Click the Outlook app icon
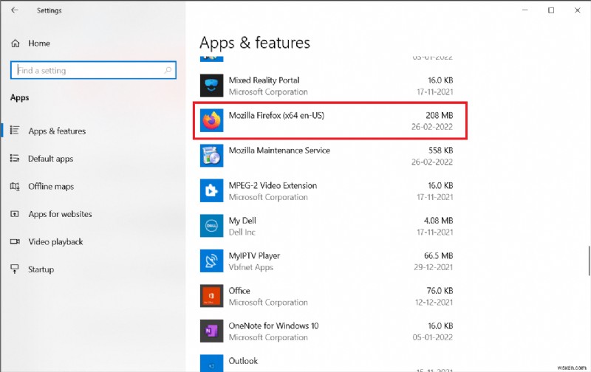The image size is (591, 372). click(211, 363)
